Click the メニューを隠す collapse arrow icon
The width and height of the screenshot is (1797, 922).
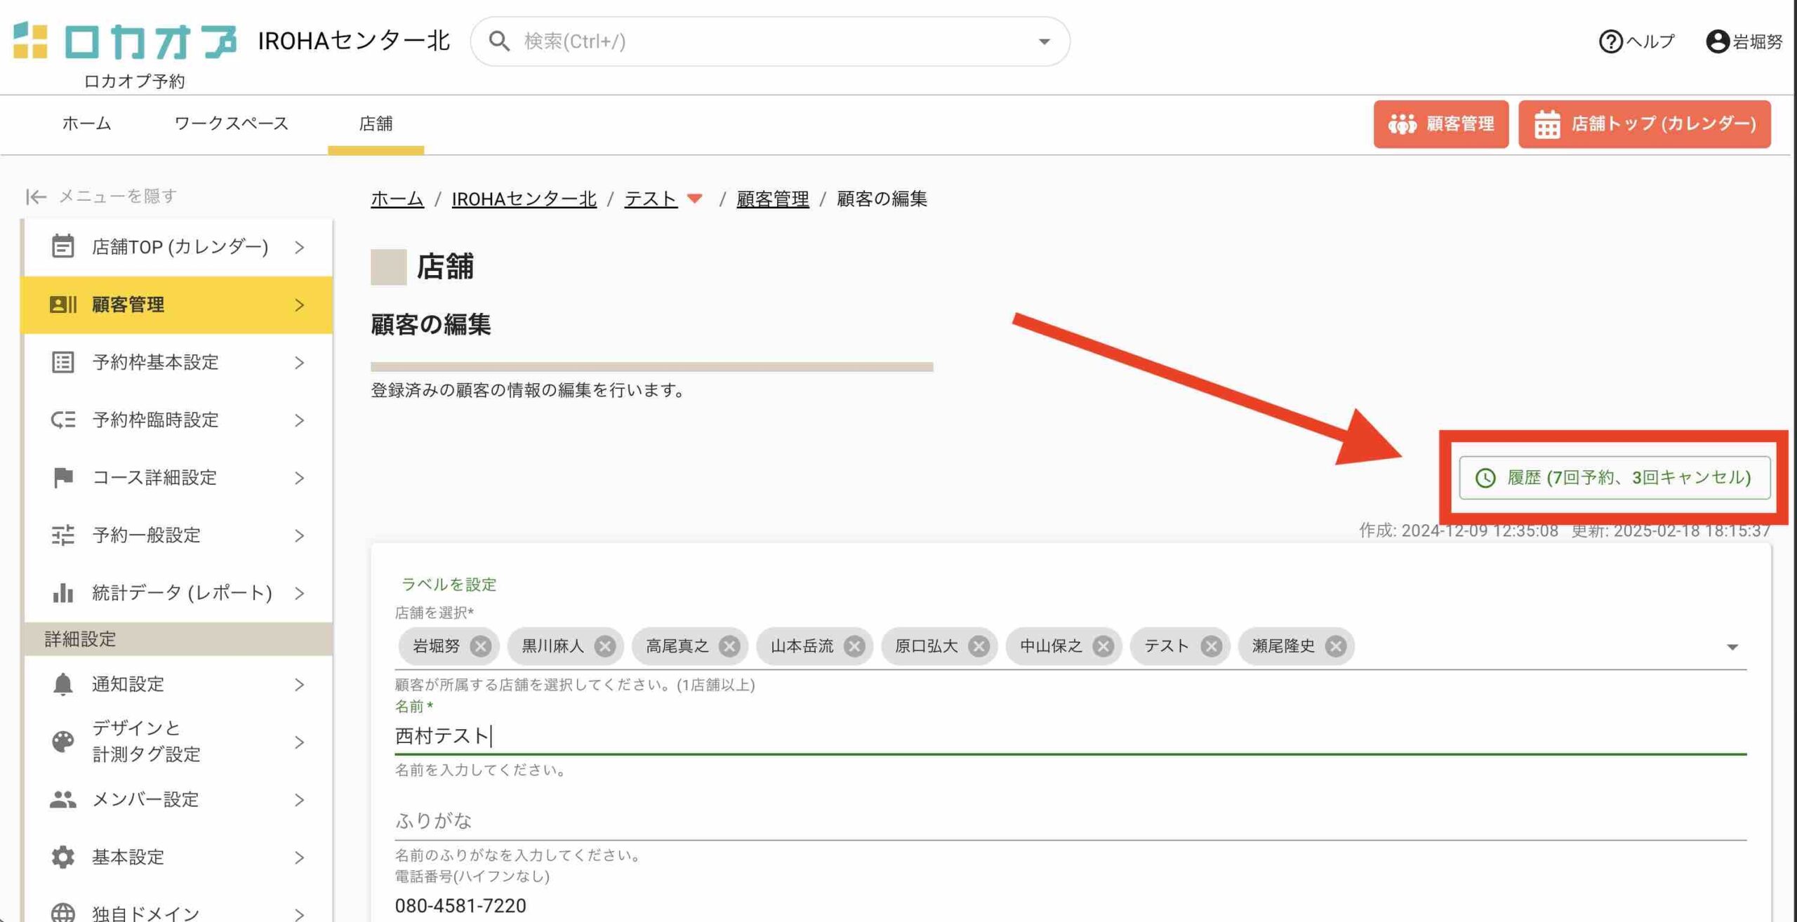point(36,196)
